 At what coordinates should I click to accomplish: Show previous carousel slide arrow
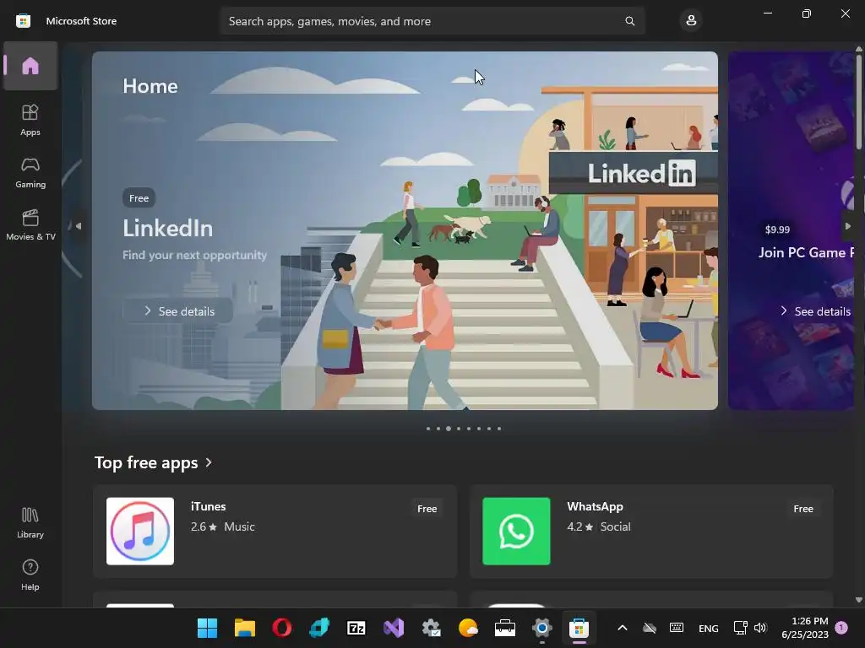pyautogui.click(x=79, y=226)
